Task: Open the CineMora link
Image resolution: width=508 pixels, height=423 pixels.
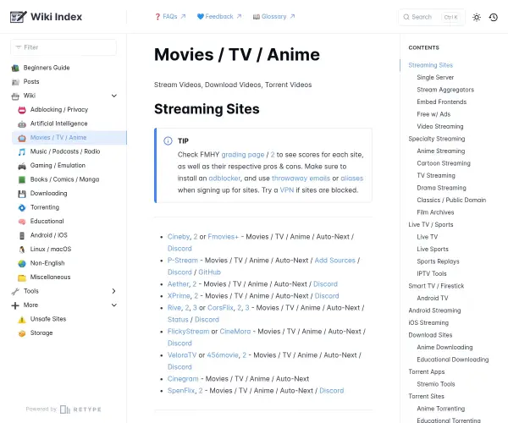Action: pyautogui.click(x=235, y=332)
